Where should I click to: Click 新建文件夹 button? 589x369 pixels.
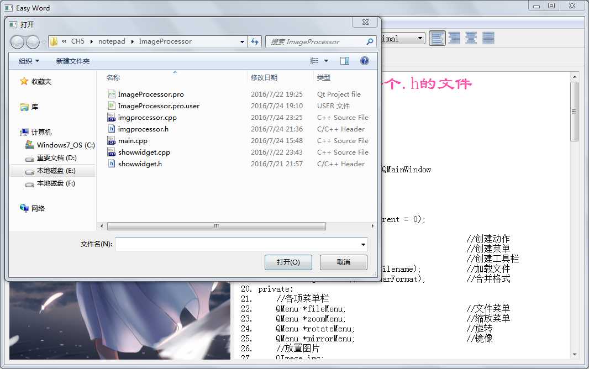73,61
